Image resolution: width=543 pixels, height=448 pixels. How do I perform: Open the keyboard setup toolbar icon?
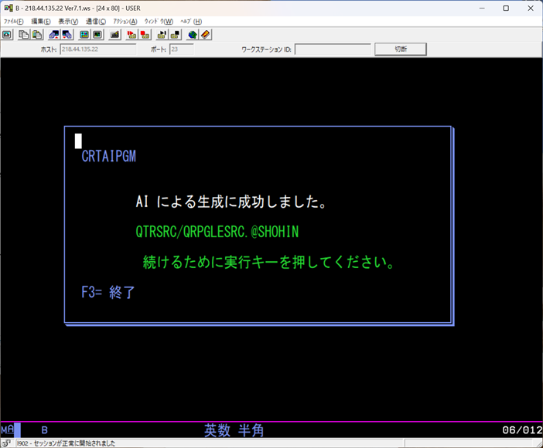114,35
